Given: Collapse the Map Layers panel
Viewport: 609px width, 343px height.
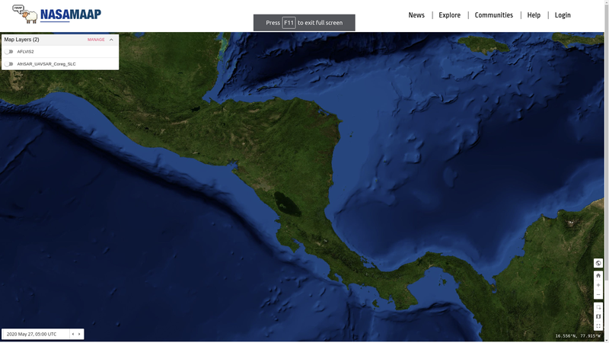Looking at the screenshot, I should click(x=111, y=40).
